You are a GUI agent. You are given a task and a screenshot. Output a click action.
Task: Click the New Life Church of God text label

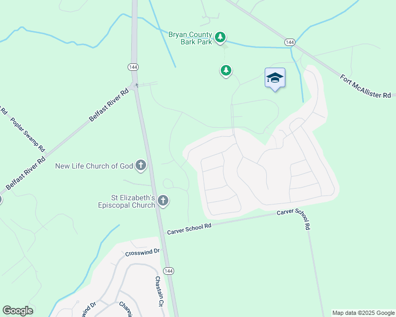(94, 166)
